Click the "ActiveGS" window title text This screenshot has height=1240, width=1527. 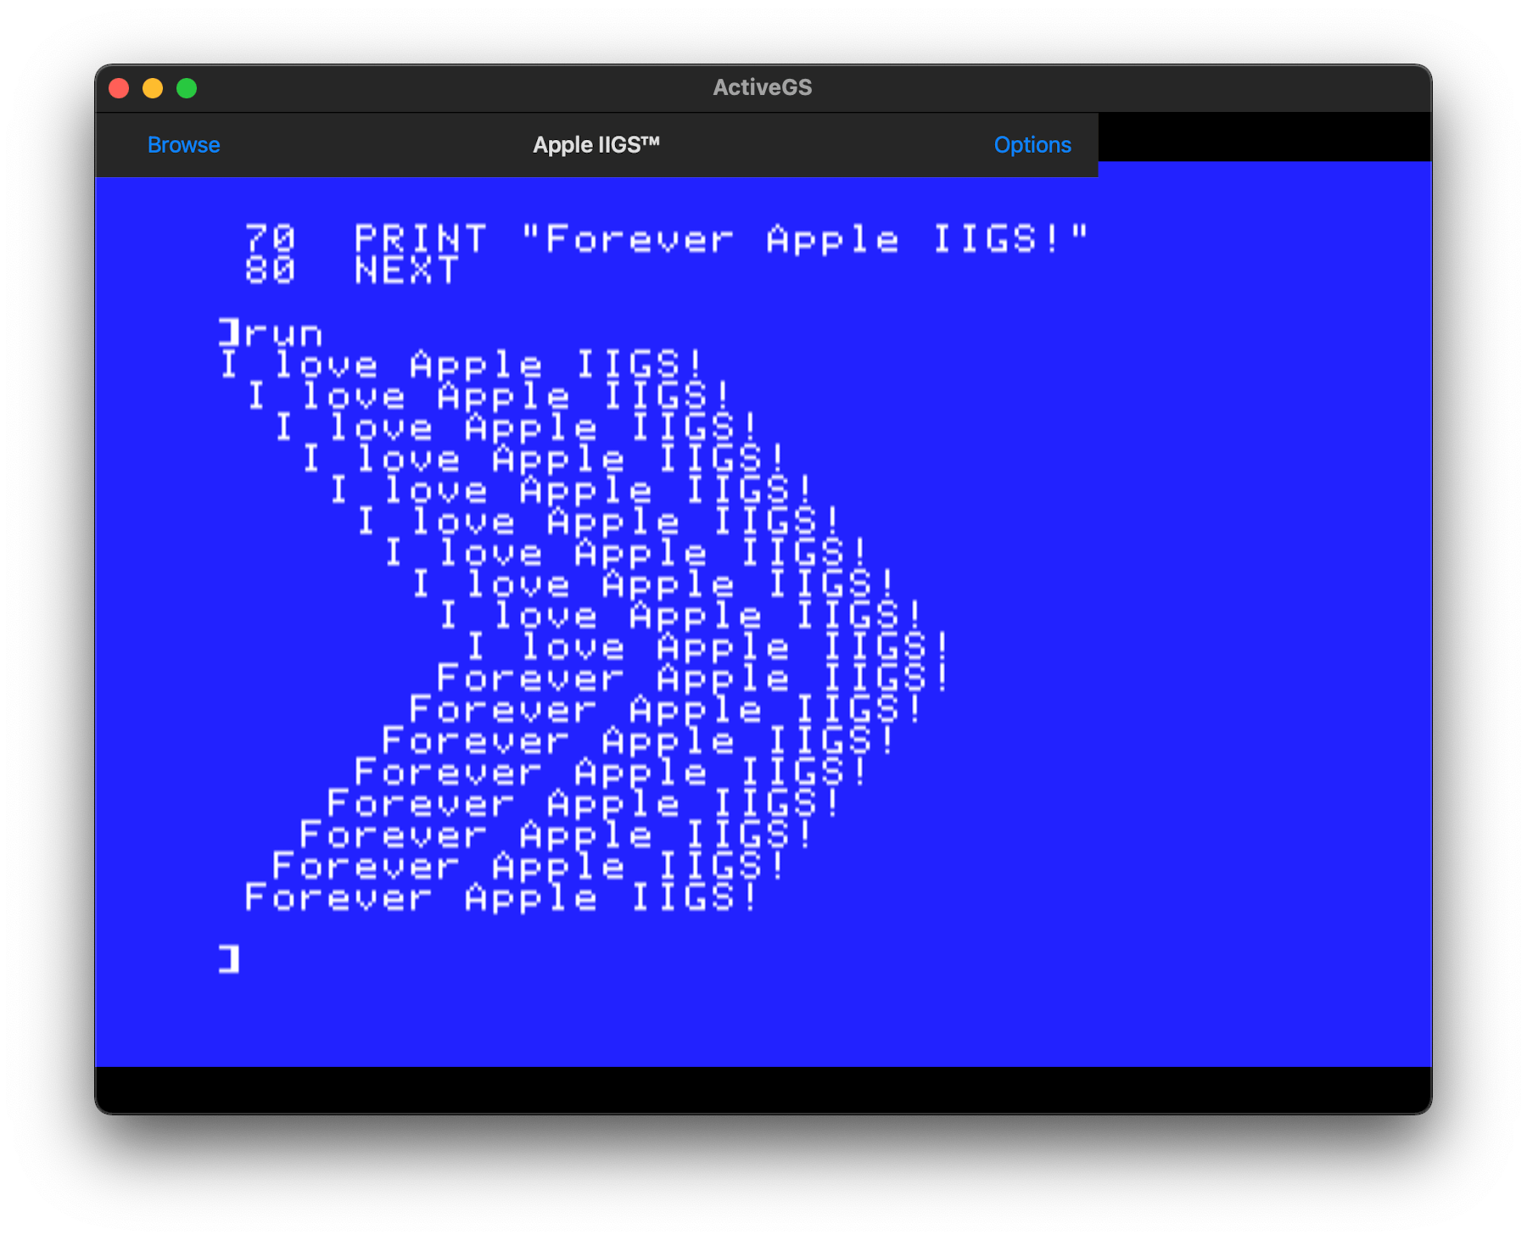(763, 87)
